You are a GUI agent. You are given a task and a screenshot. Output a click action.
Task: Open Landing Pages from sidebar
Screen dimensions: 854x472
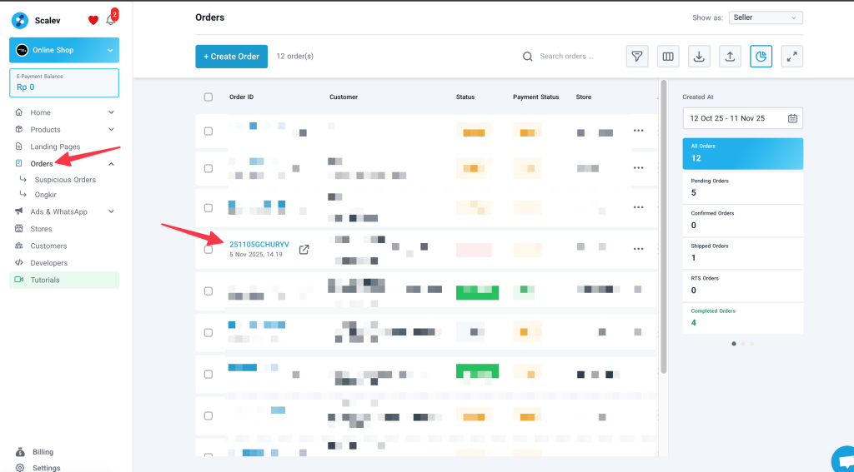(55, 147)
